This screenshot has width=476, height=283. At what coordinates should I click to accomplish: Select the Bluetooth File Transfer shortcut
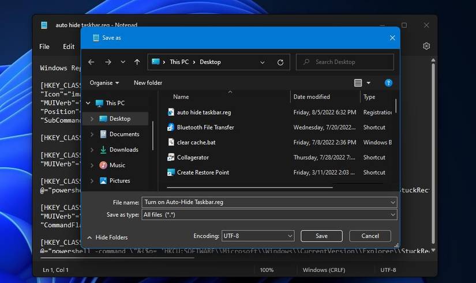coord(205,127)
